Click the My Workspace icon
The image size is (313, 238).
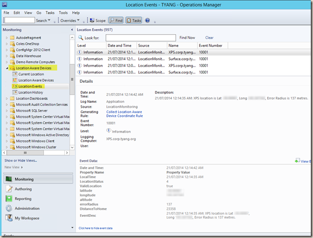pos(9,218)
